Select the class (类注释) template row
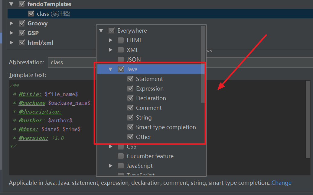This screenshot has width=313, height=195. tap(160, 14)
